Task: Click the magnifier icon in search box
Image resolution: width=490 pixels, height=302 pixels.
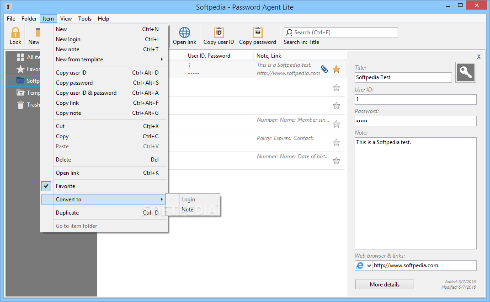Action: [x=289, y=32]
